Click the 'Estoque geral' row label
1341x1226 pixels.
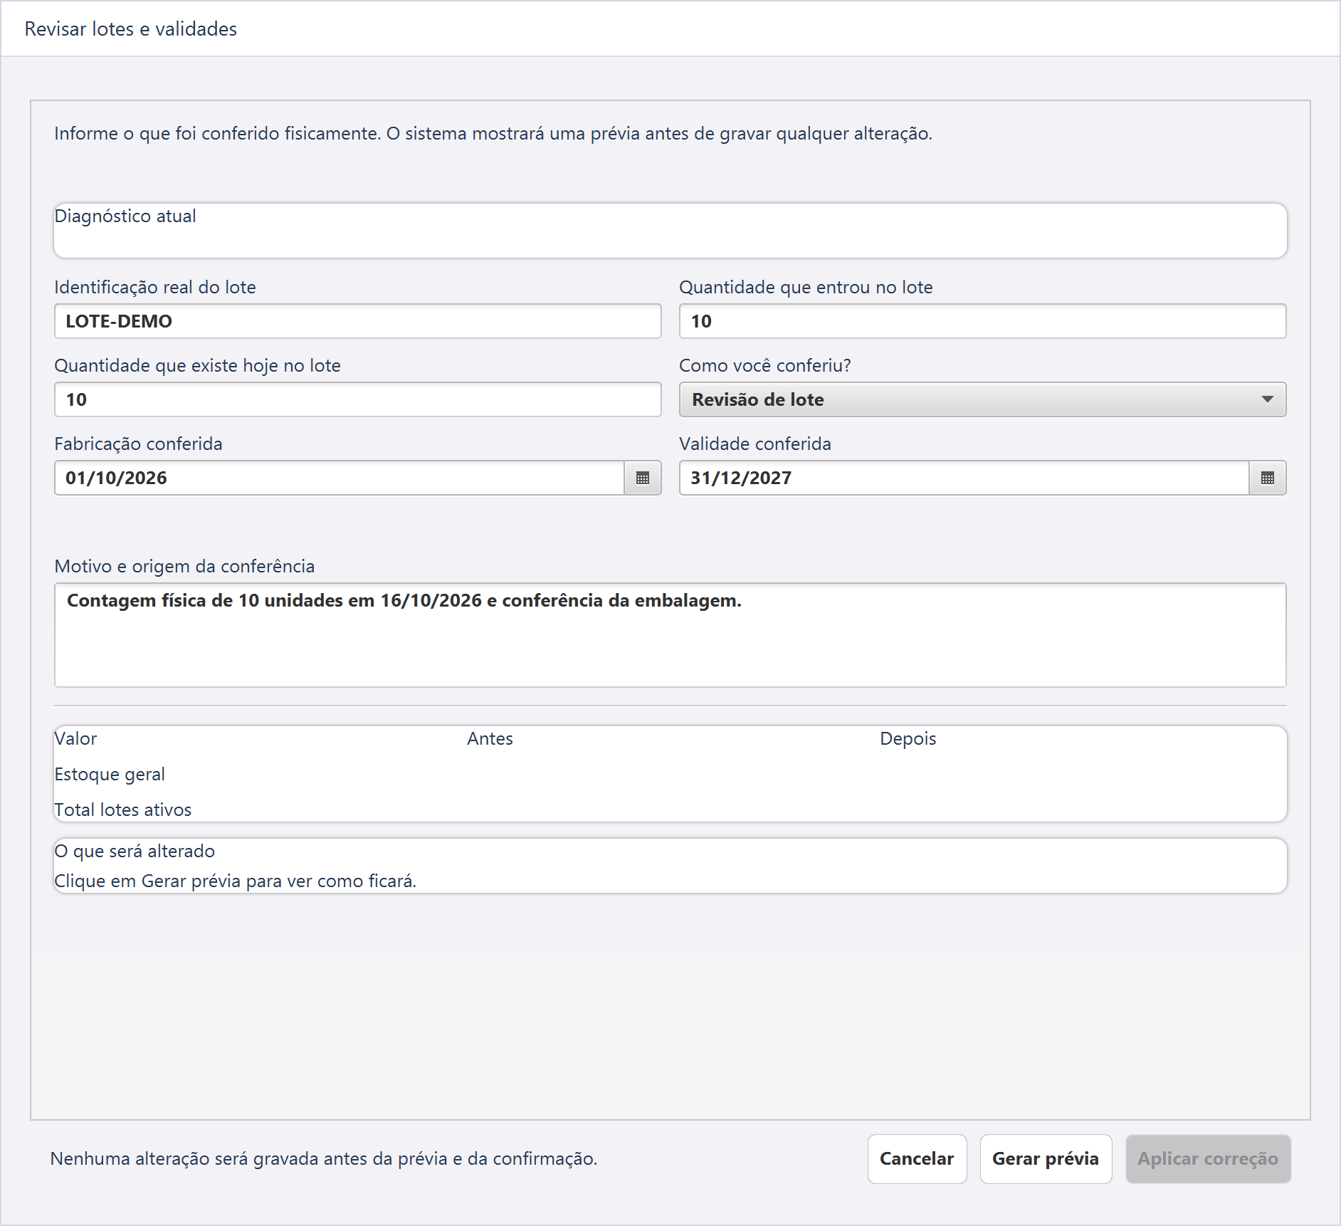pos(110,774)
